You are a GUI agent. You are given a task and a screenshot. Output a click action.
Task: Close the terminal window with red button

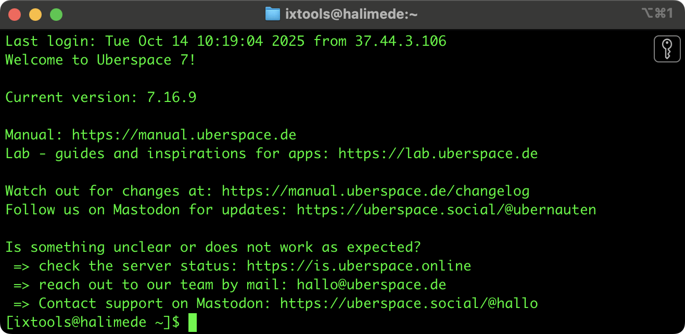(x=15, y=15)
